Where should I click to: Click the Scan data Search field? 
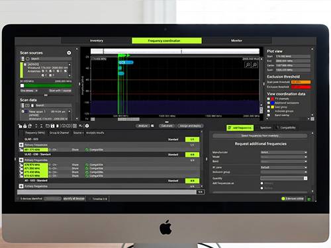pyautogui.click(x=54, y=105)
